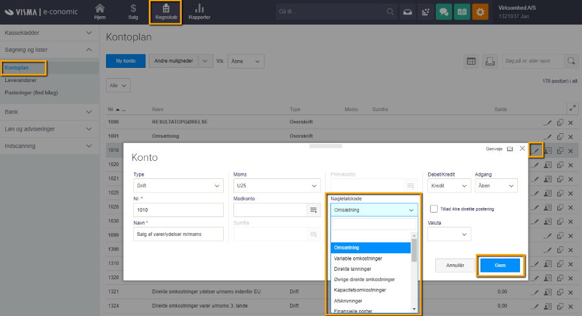Click the Modkonto lookup list icon
This screenshot has width=582, height=316.
314,210
